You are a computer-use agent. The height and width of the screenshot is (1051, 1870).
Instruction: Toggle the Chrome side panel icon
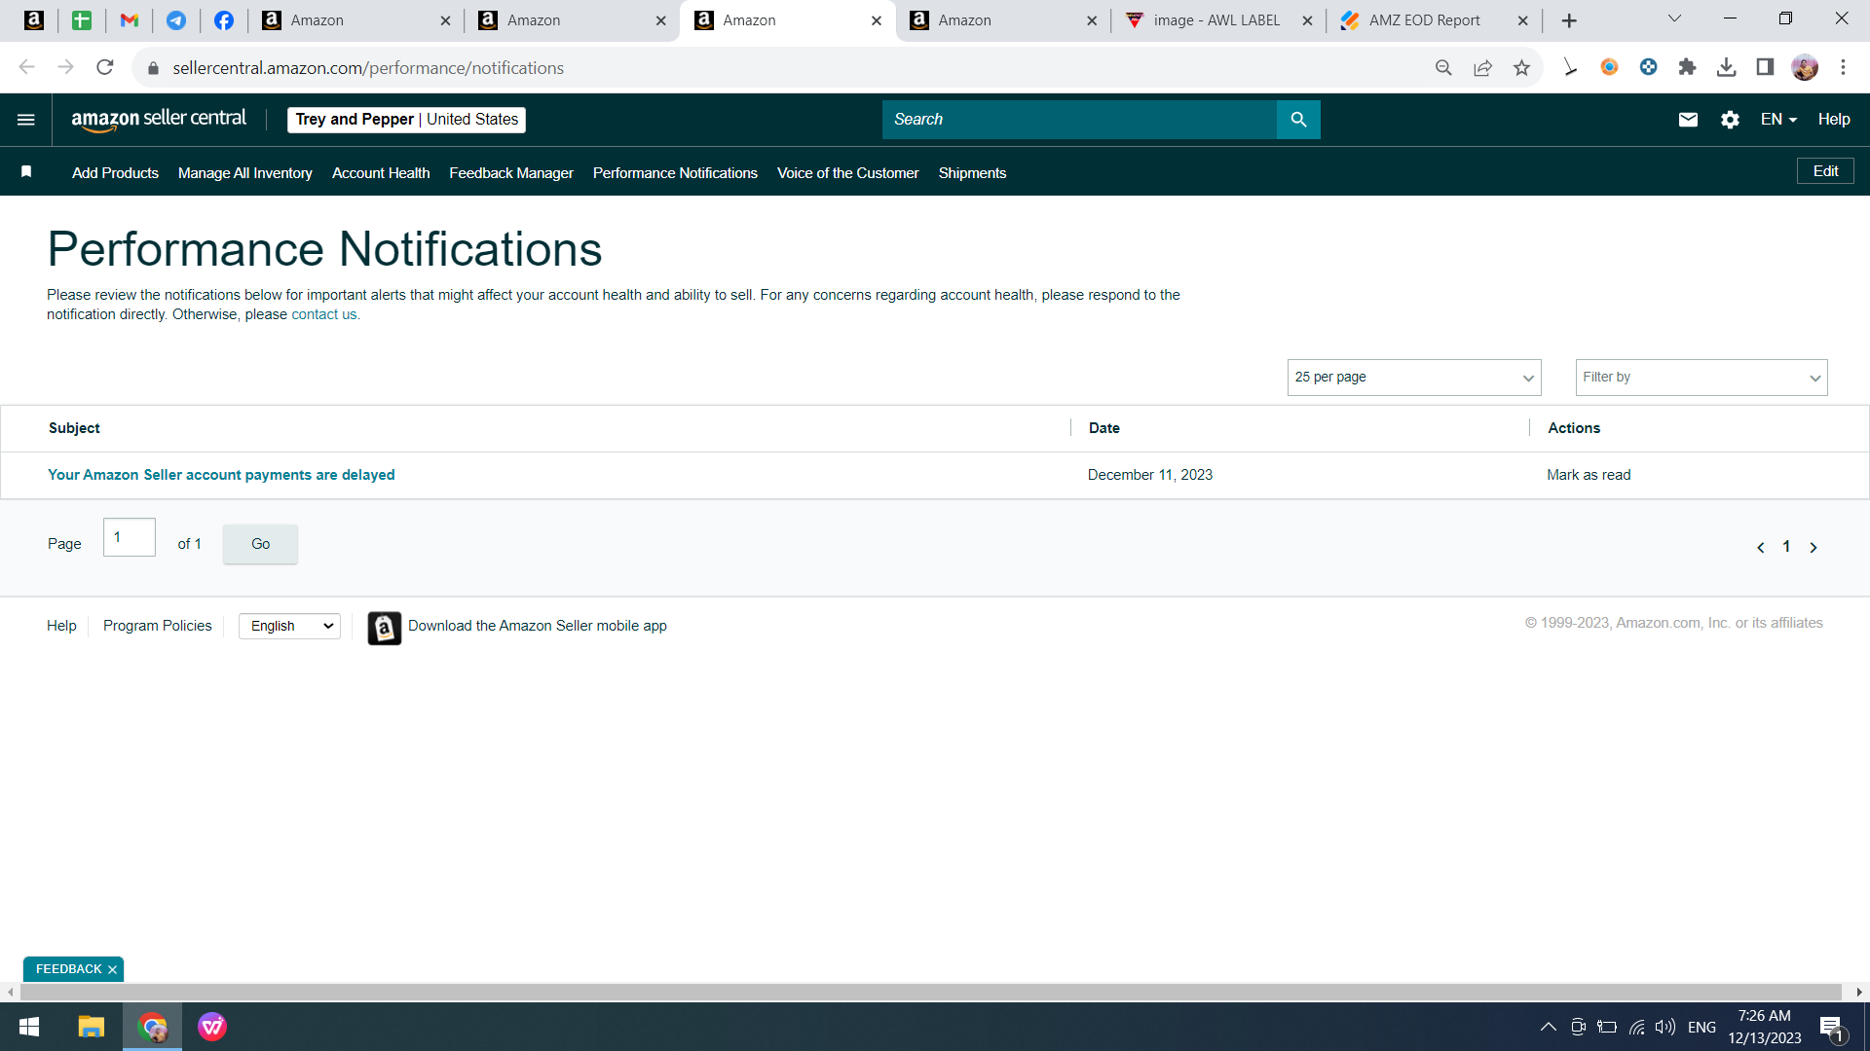click(1765, 67)
